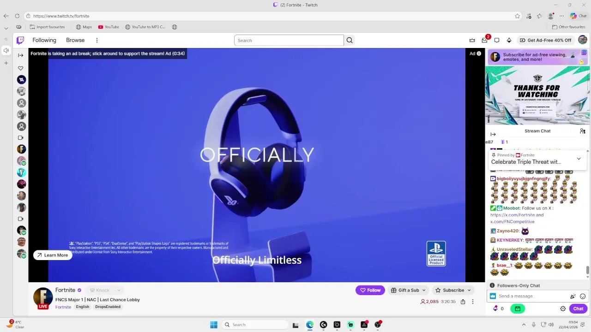Open the emote picker smiley
The image size is (591, 332).
tap(583, 296)
